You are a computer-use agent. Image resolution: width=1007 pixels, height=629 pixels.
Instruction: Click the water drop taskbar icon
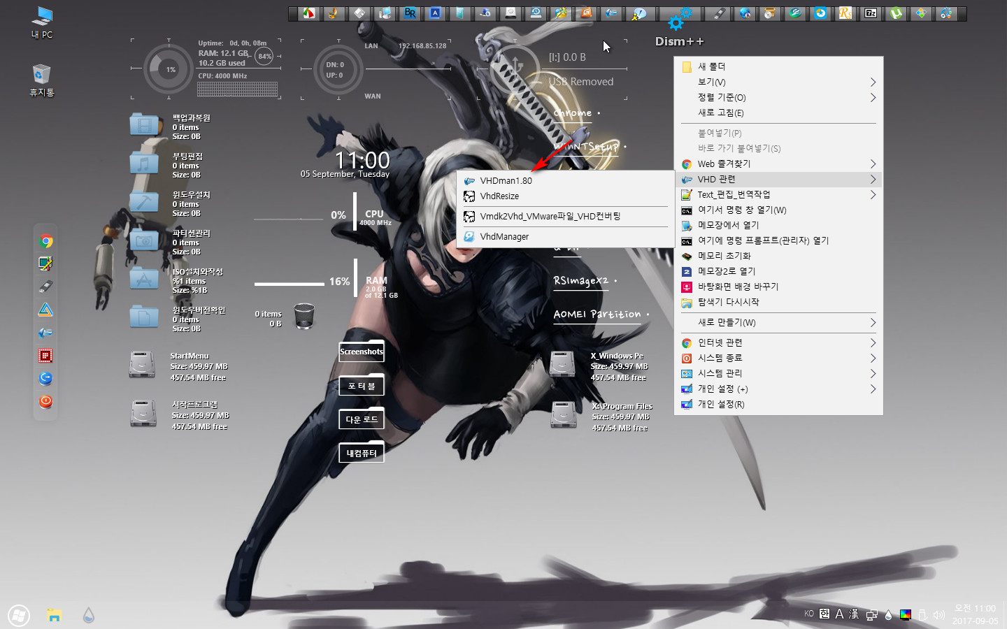(88, 615)
